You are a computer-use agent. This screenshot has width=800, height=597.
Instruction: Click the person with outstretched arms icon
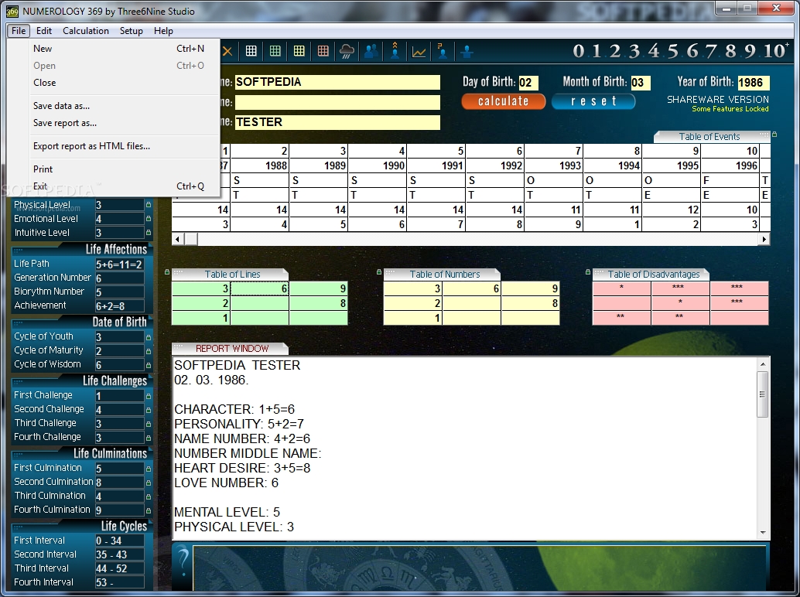(467, 52)
